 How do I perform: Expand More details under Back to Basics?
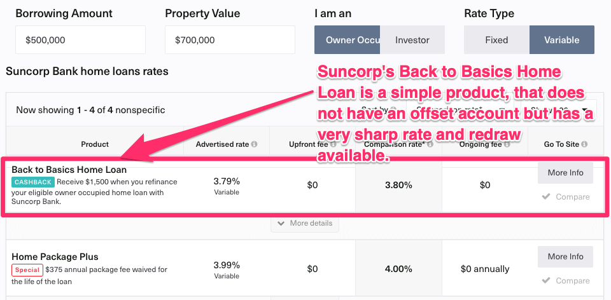(x=305, y=223)
